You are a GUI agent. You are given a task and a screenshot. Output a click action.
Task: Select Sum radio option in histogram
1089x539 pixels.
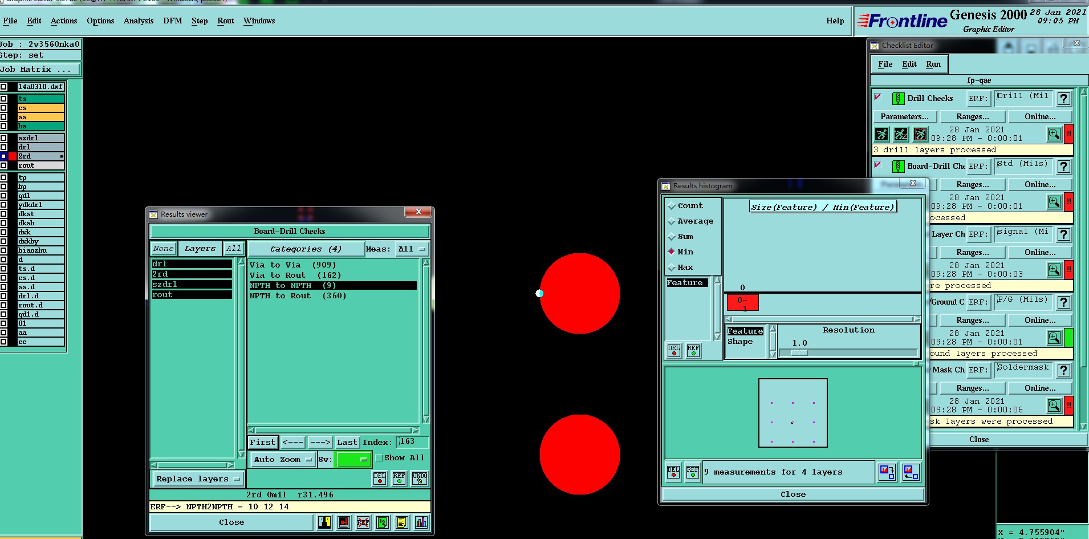tap(672, 237)
